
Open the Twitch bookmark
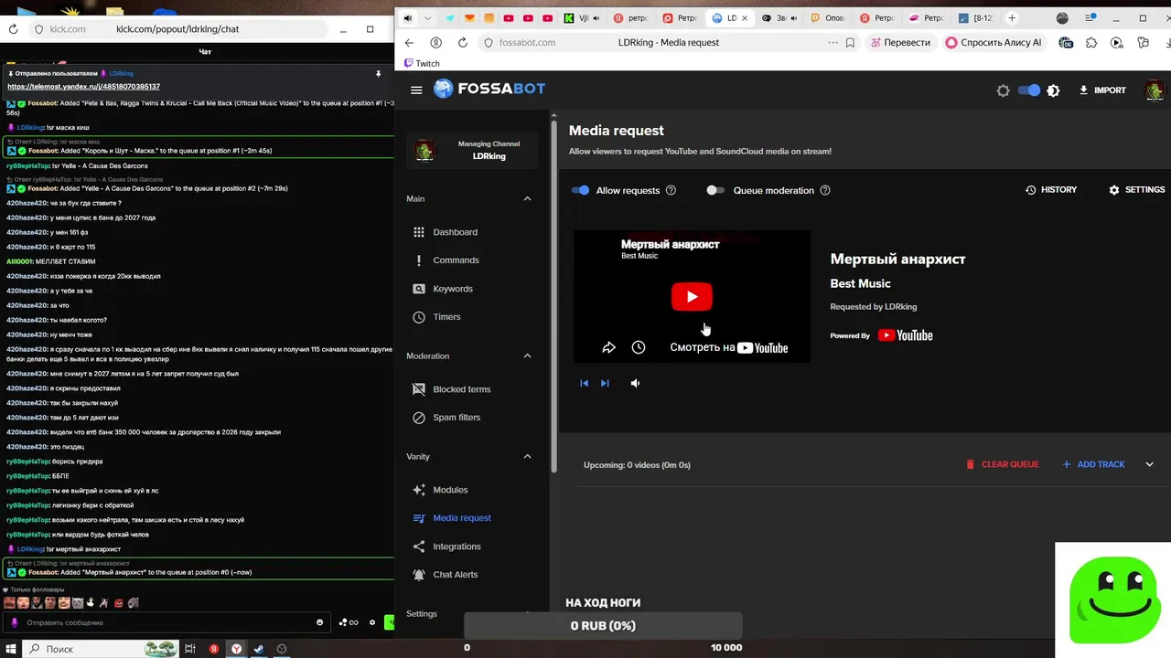[422, 63]
